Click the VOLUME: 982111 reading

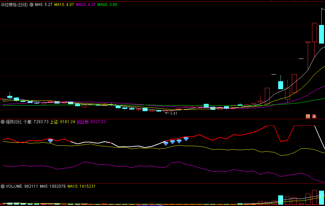pyautogui.click(x=22, y=186)
